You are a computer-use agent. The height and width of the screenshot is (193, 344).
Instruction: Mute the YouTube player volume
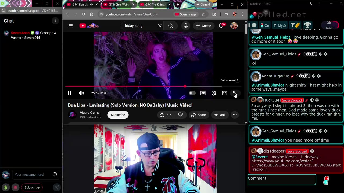coord(81,93)
